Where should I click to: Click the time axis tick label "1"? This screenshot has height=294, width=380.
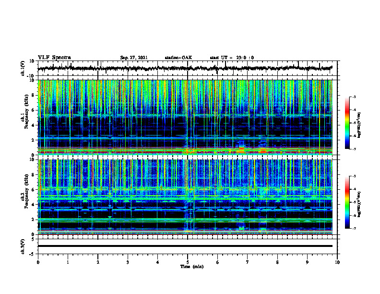(x=68, y=262)
